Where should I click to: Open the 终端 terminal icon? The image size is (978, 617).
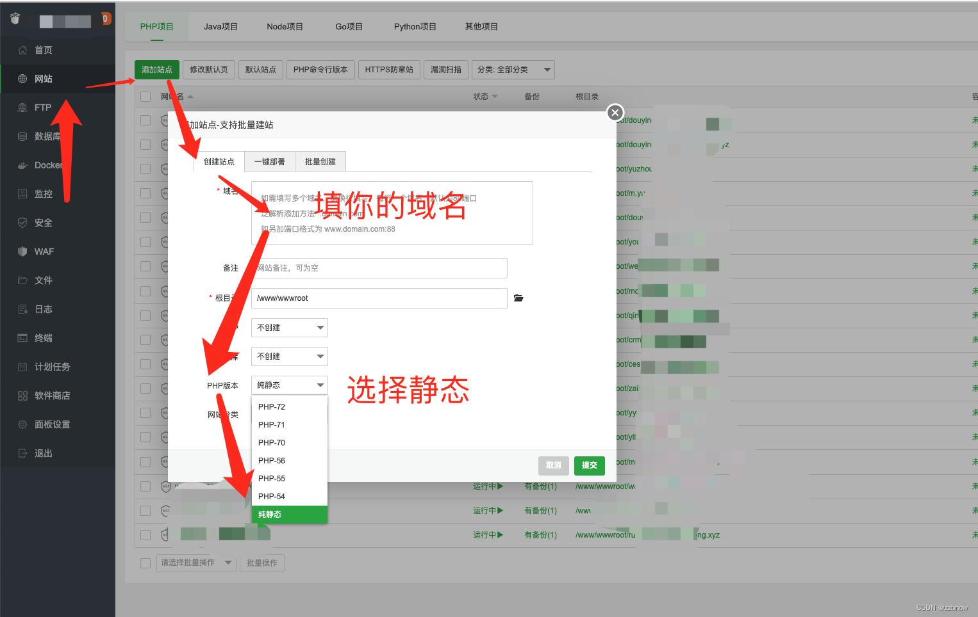(22, 338)
